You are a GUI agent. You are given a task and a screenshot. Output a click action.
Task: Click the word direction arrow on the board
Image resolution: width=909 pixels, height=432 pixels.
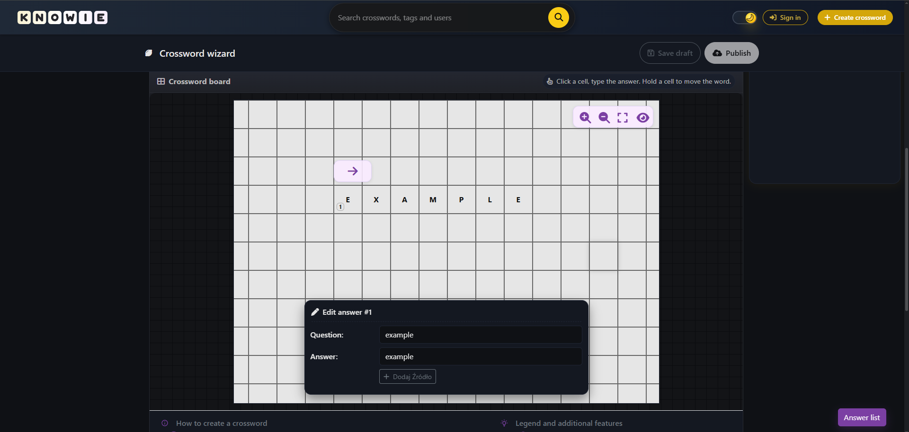point(352,171)
